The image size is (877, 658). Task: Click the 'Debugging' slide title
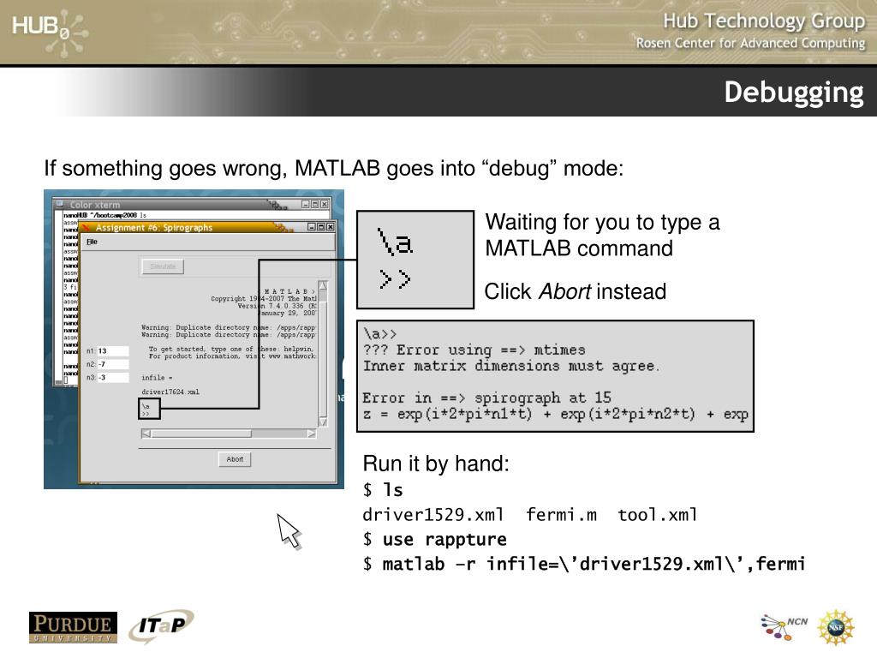[x=794, y=93]
